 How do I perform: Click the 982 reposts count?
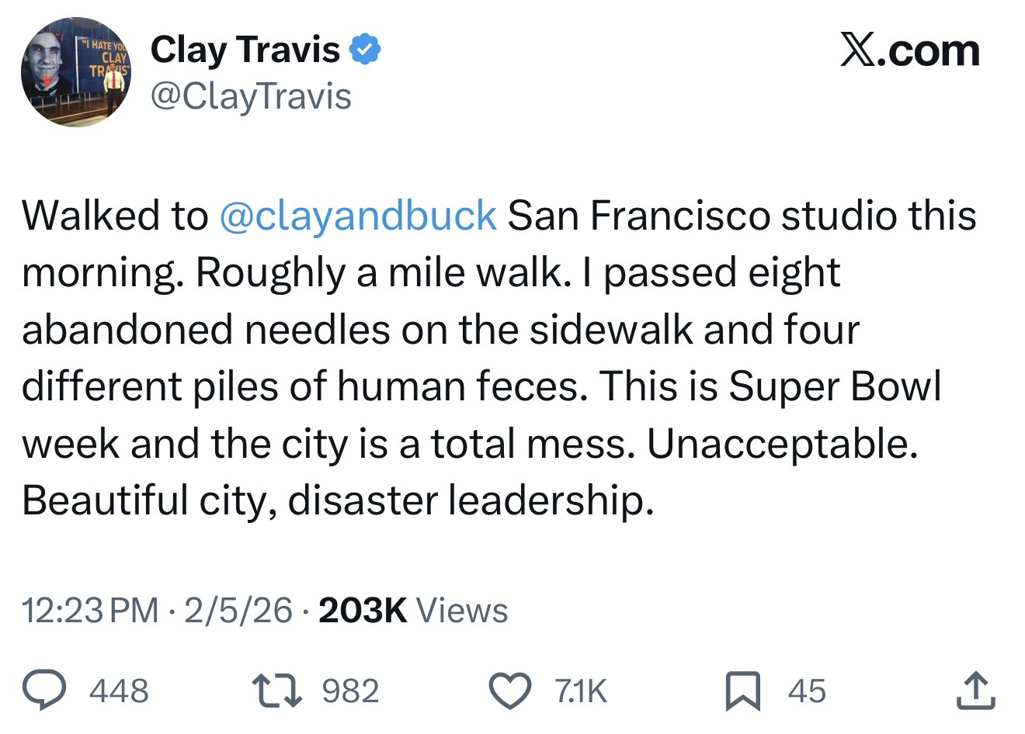coord(350,691)
